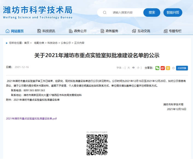The height and width of the screenshot is (159, 193).
Task: Go to 公告公示 in the breadcrumb
Action: point(66,43)
